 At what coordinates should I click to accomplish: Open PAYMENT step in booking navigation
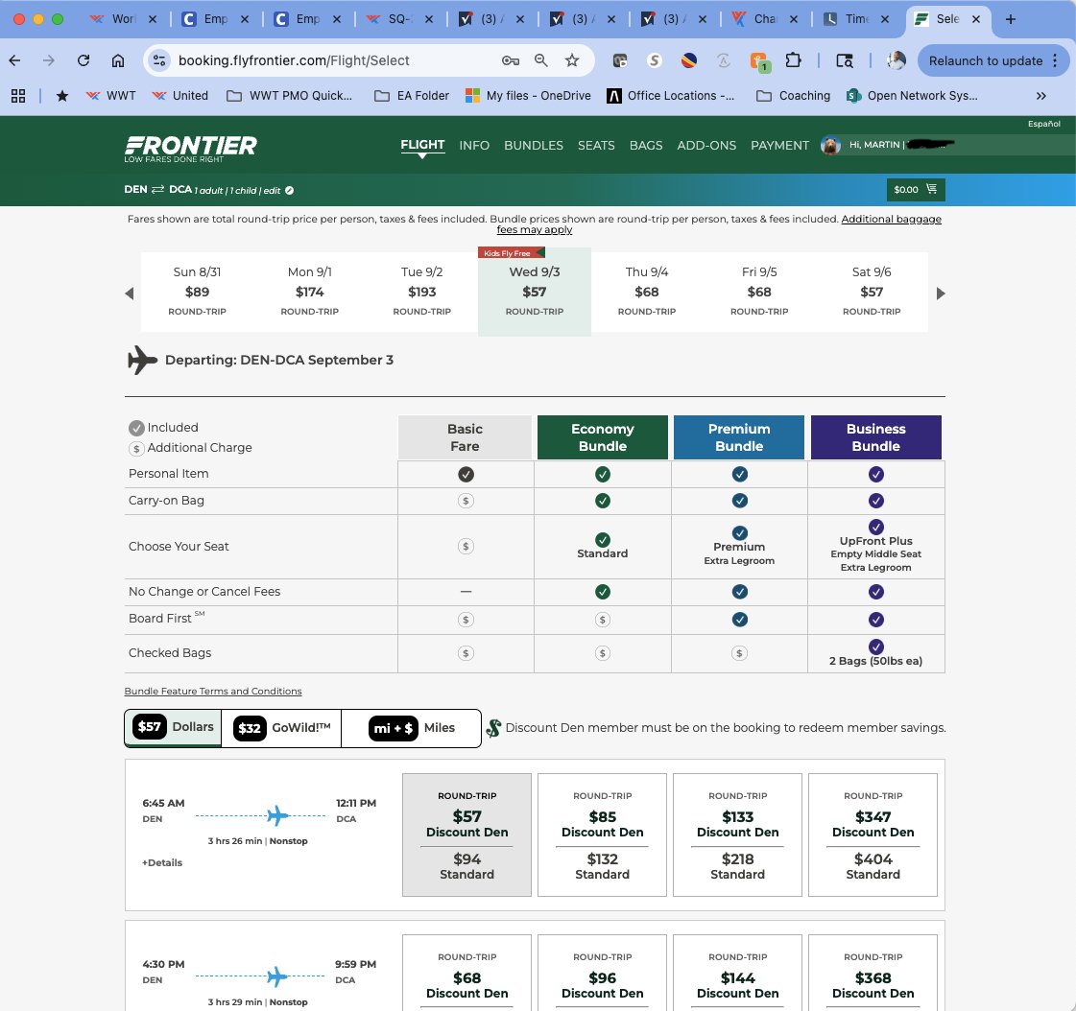tap(779, 146)
